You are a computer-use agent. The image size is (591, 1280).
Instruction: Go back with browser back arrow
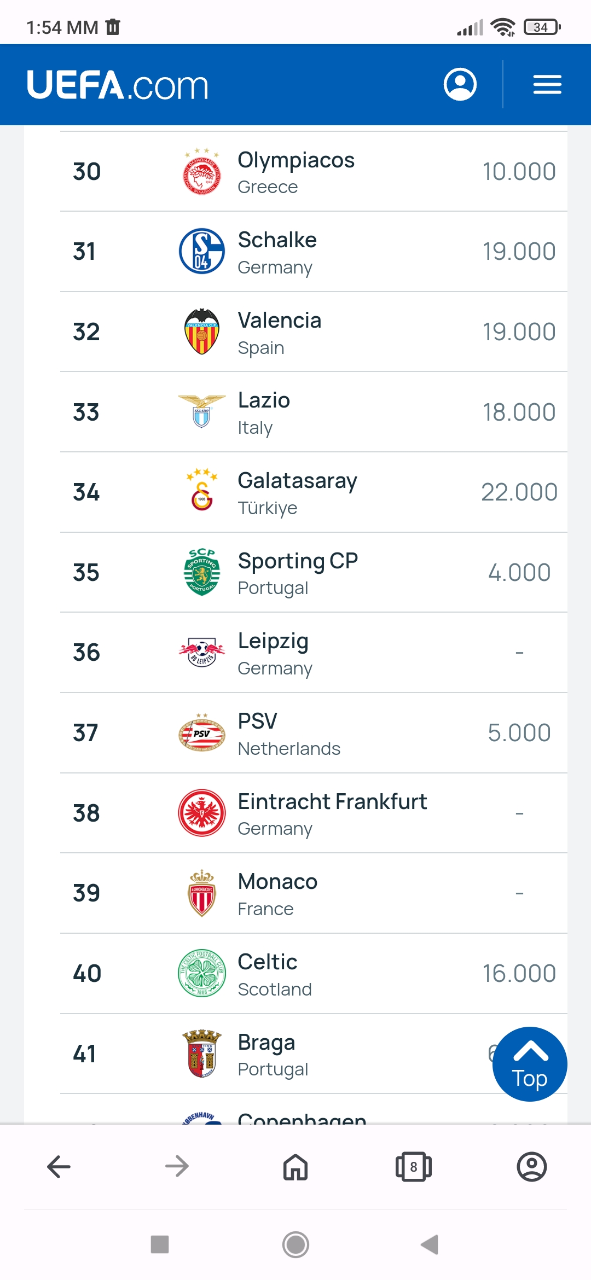[x=59, y=1167]
